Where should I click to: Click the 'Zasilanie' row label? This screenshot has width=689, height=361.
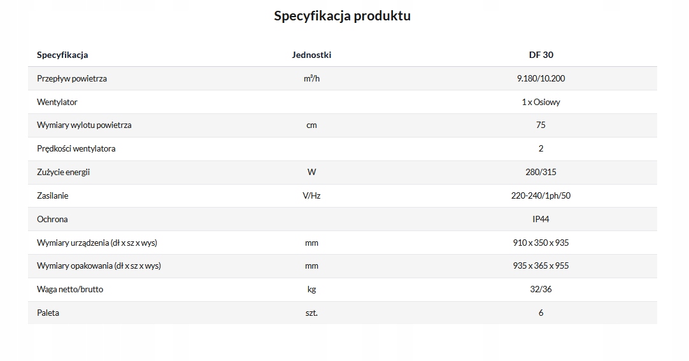click(x=53, y=195)
